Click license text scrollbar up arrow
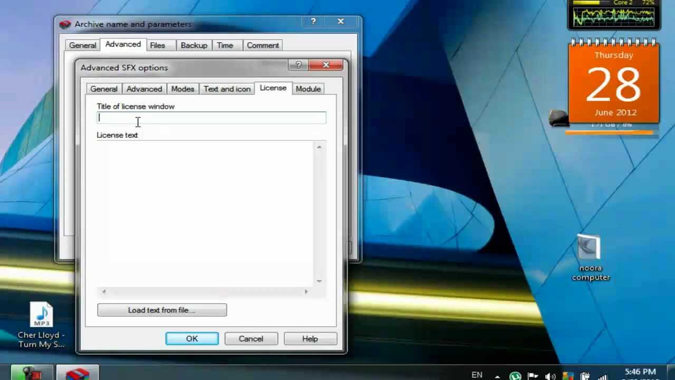 tap(319, 147)
